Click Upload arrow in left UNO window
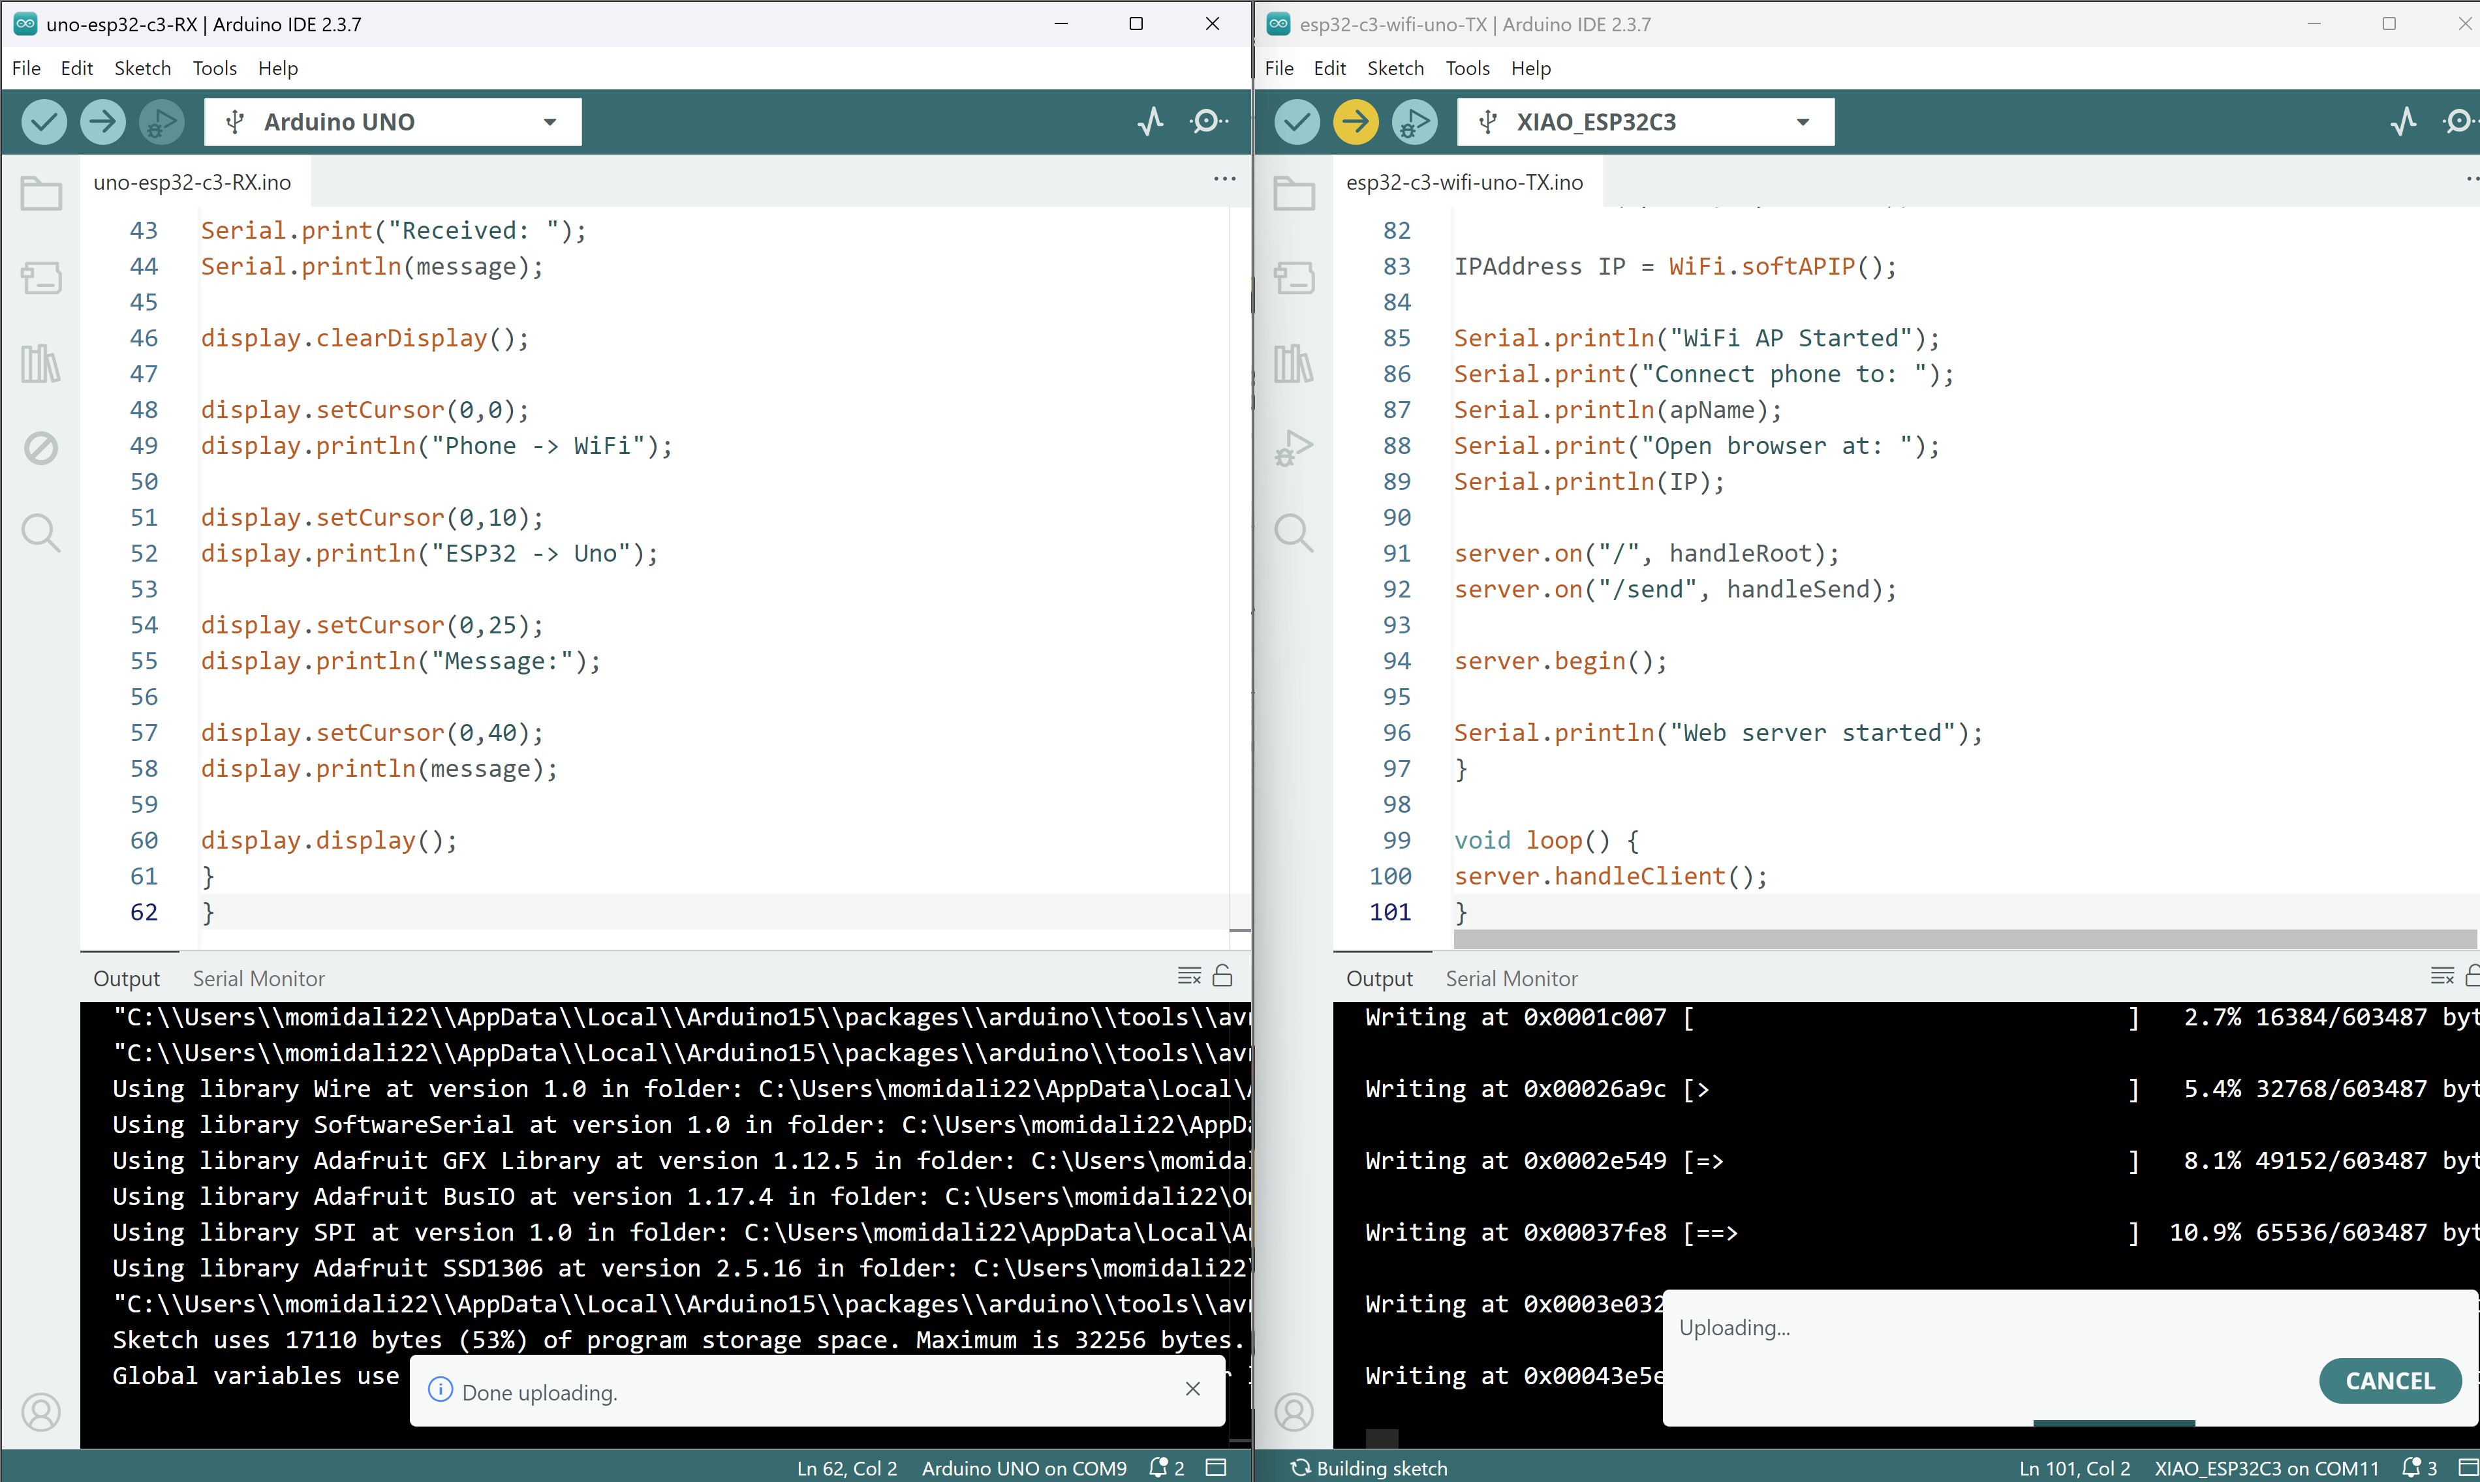The image size is (2480, 1482). coord(102,122)
